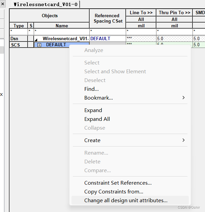Select Expand All menu entry
This screenshot has width=205, height=212.
pyautogui.click(x=97, y=119)
